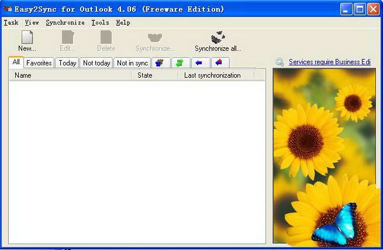The image size is (383, 250).
Task: Click the Synchronize all butterflies icon
Action: click(x=218, y=37)
